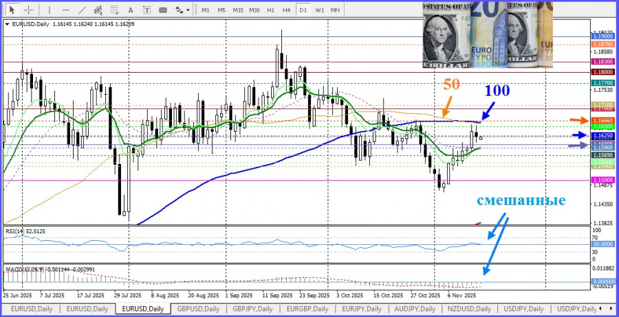
Task: Click the RSI(14) 52.5125 indicator label
Action: point(25,231)
